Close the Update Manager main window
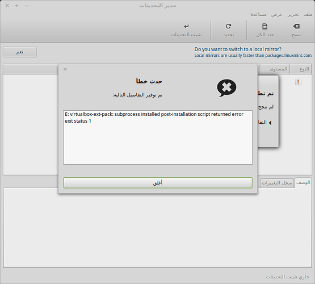315x284 pixels. click(x=7, y=6)
